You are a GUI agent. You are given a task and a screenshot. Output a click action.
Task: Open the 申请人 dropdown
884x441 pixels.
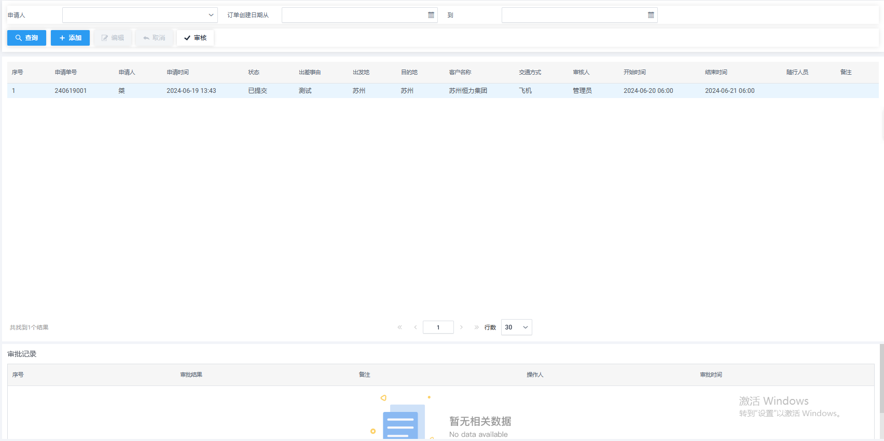point(140,15)
